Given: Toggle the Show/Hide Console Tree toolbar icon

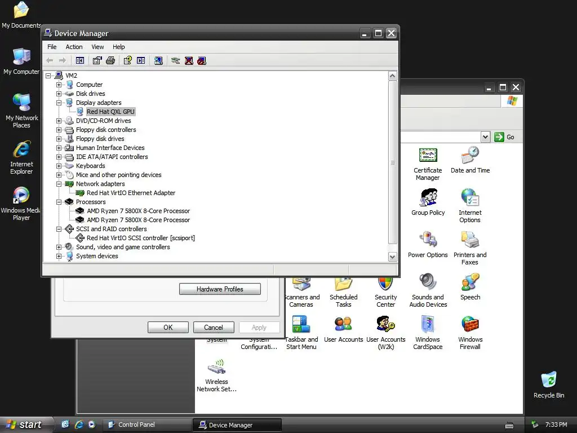Looking at the screenshot, I should tap(80, 60).
